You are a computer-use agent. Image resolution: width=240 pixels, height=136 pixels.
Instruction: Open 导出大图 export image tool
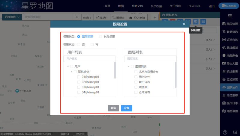[x=230, y=64]
